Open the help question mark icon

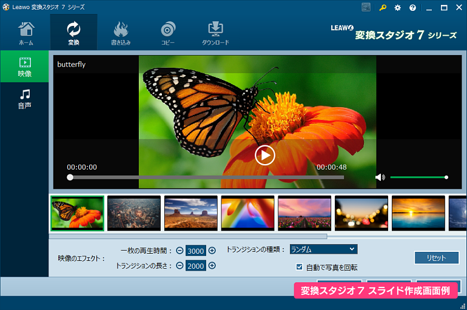pos(412,8)
